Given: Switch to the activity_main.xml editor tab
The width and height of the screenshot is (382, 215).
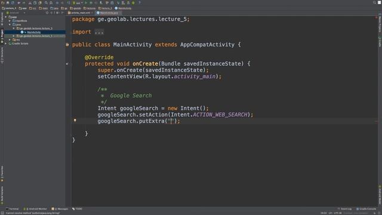Looking at the screenshot, I should [80, 13].
